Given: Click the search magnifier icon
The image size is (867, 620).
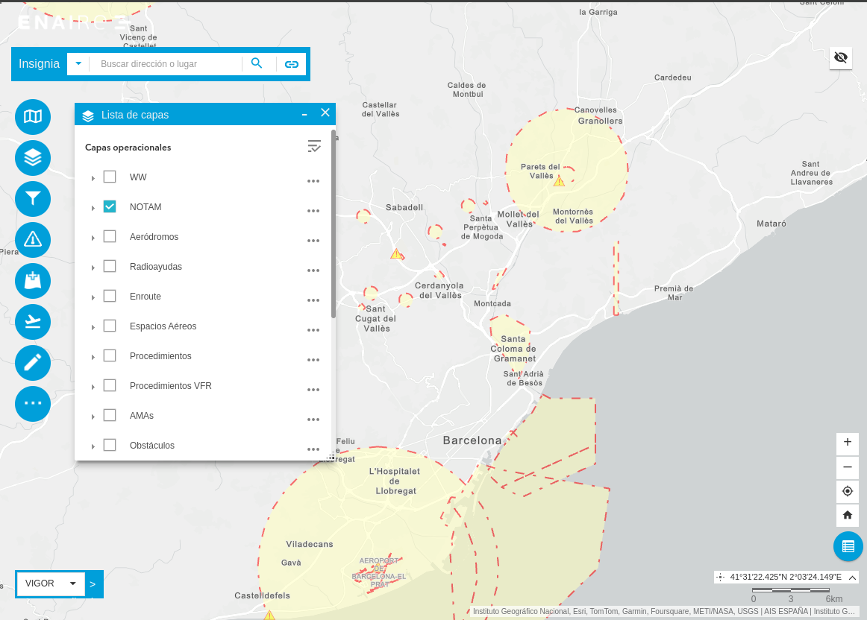Looking at the screenshot, I should coord(257,64).
